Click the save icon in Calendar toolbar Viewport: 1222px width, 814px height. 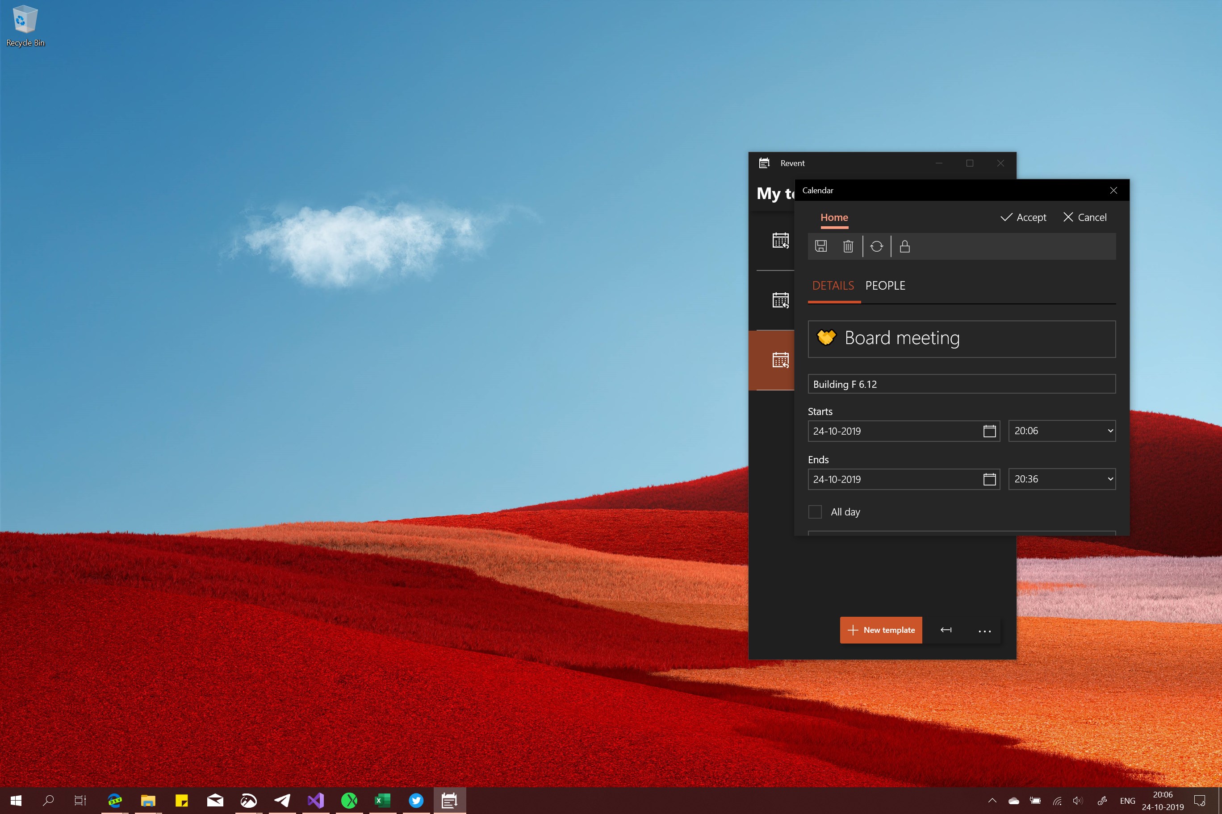821,246
